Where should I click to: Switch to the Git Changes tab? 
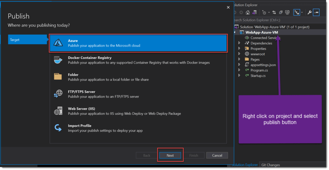point(271,165)
